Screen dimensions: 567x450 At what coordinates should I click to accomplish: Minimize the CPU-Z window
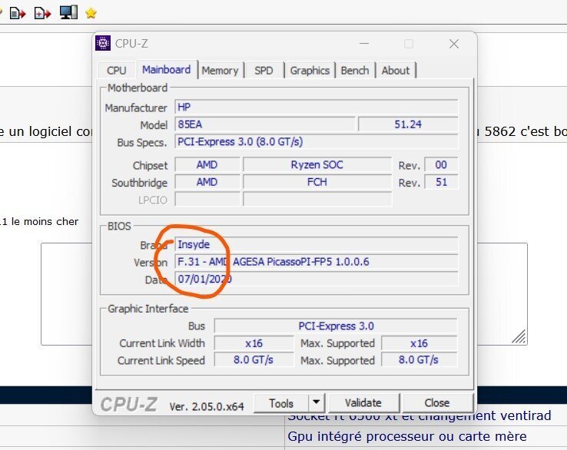(x=364, y=44)
